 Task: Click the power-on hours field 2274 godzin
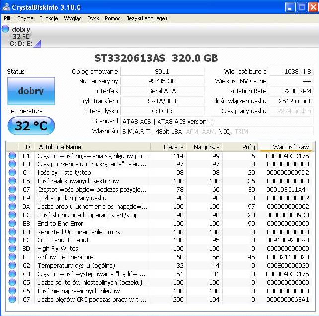[x=291, y=111]
